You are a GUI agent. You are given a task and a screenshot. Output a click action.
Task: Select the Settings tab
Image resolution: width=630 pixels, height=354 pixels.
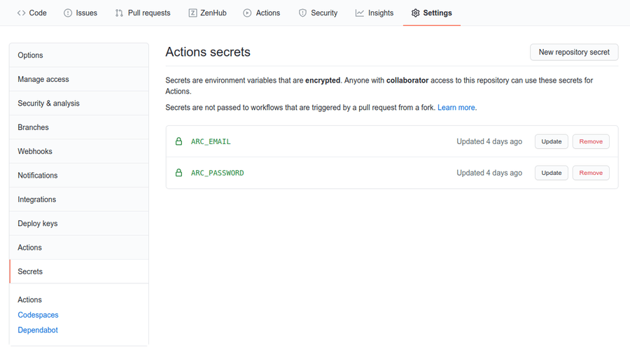pyautogui.click(x=431, y=13)
